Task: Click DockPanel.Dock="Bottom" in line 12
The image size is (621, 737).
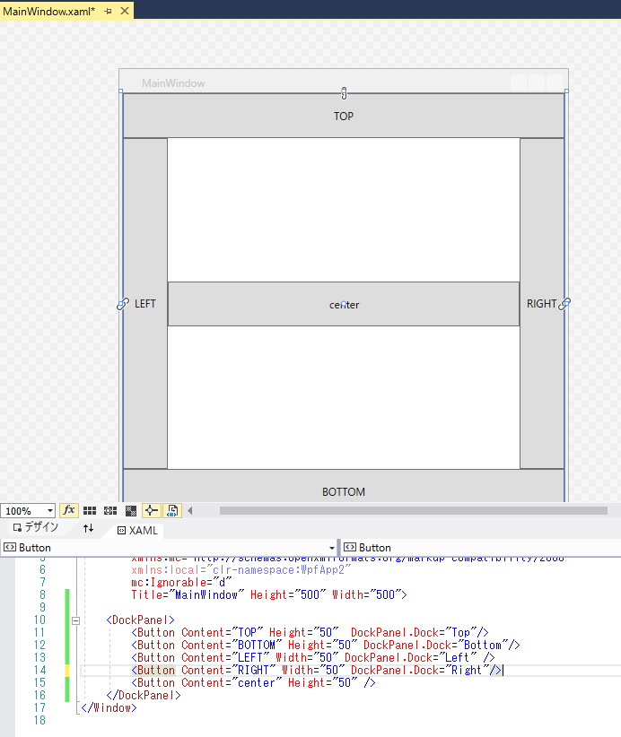Action: pos(435,645)
